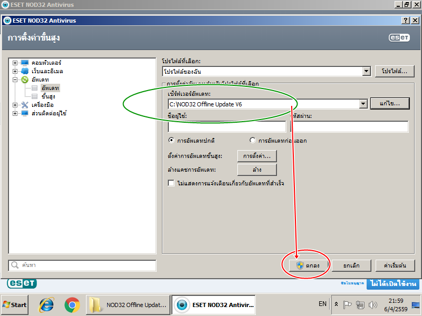Click the tools wrench icon in tree
The width and height of the screenshot is (422, 316).
tap(25, 105)
